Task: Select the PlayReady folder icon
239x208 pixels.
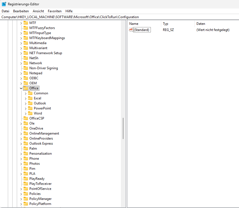Action: 26,178
